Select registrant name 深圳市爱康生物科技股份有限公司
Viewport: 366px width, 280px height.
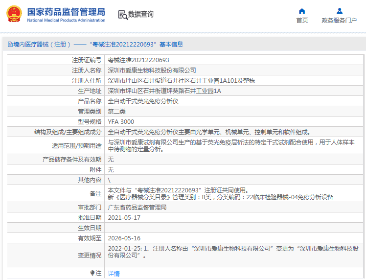click(x=152, y=70)
